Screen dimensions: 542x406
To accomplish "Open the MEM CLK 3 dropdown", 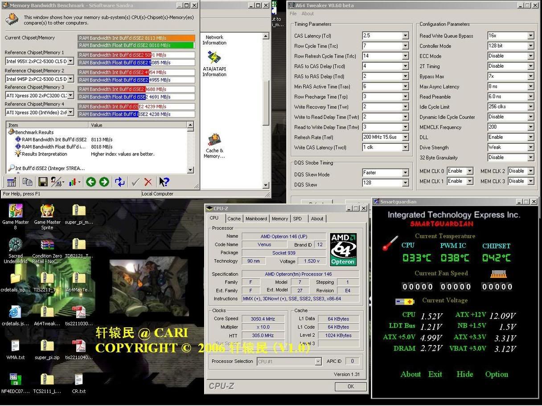I will tap(530, 181).
